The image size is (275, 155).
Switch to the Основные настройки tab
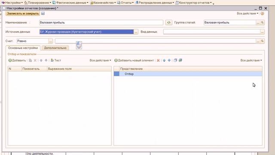coord(23,48)
